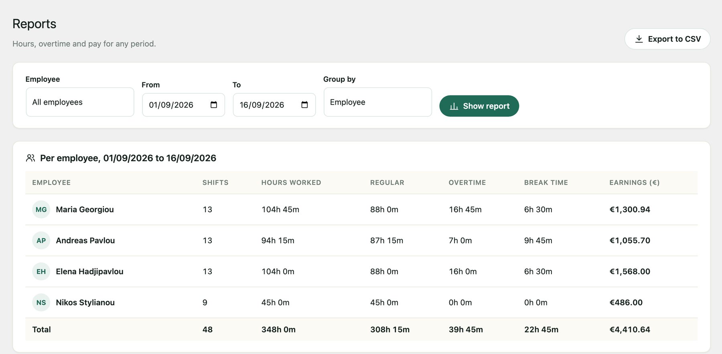Image resolution: width=722 pixels, height=354 pixels.
Task: Click the total shifts count 48
Action: point(207,330)
